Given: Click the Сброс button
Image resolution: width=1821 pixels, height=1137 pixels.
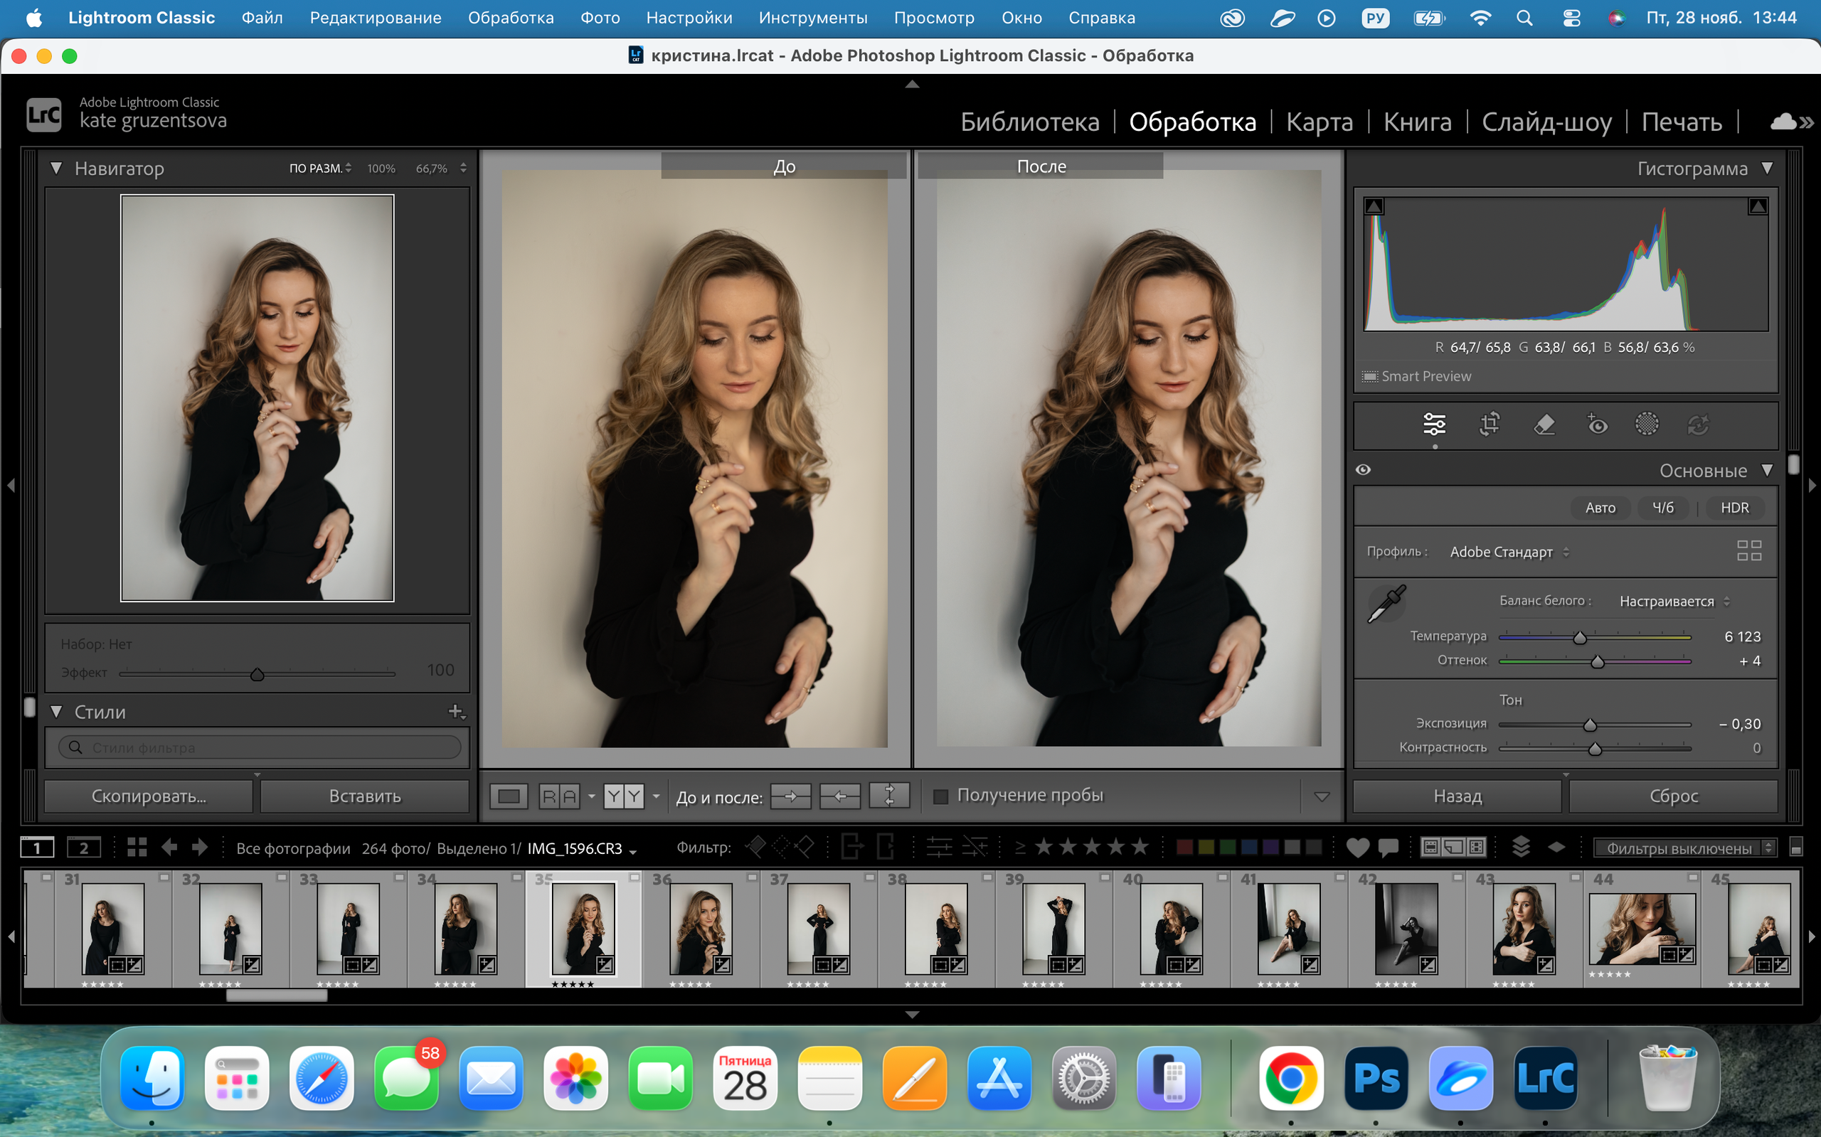Looking at the screenshot, I should pyautogui.click(x=1673, y=796).
